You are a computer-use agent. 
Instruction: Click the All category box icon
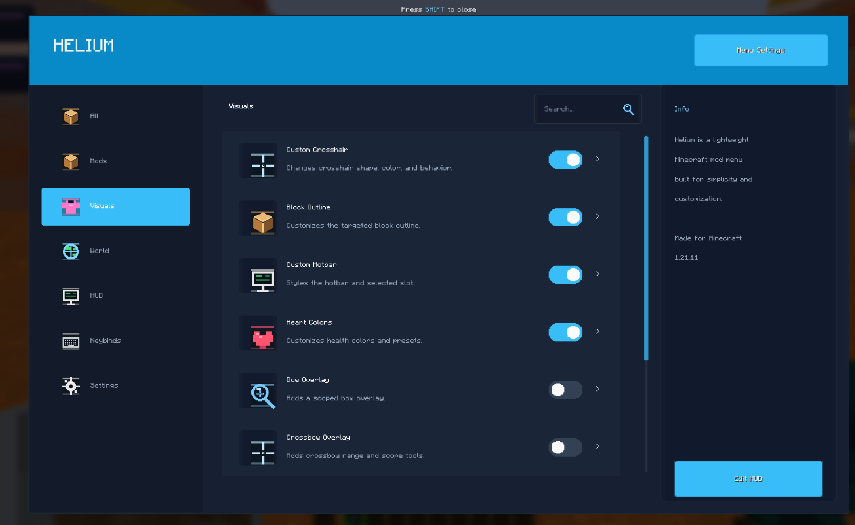pyautogui.click(x=71, y=116)
